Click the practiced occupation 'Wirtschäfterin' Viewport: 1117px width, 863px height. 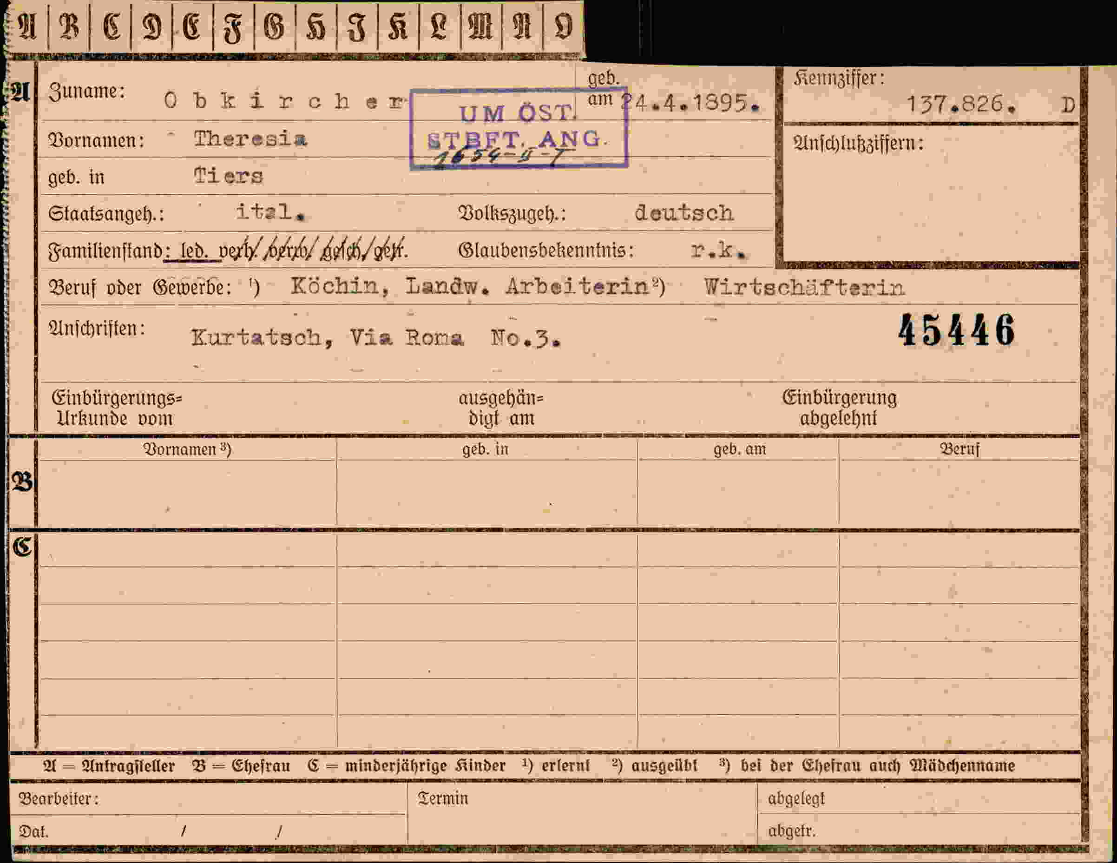point(804,288)
